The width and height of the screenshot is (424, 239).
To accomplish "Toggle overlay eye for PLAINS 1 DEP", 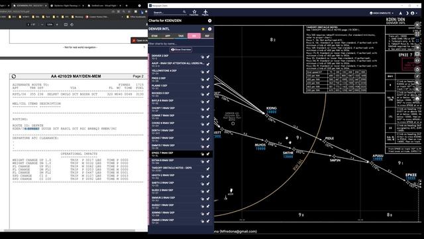I will pos(202,87).
